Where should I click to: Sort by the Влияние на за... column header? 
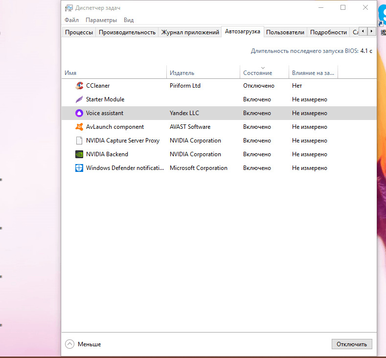coord(313,72)
